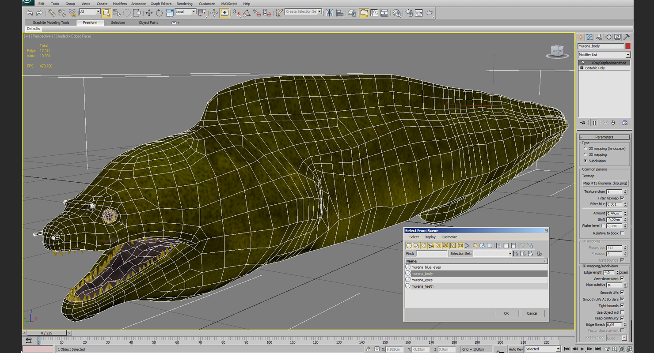Activate the Select and Rotate tool
Screen dimensions: 654x353
[x=159, y=13]
